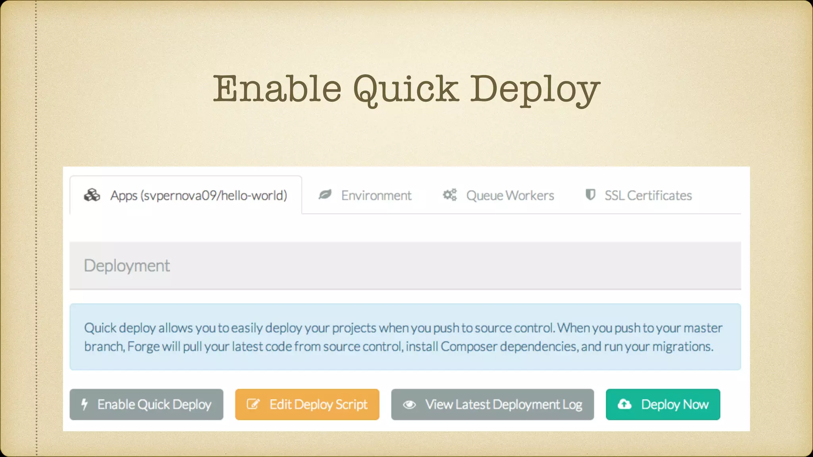Click the Enable Quick Deploy button
Viewport: 813px width, 457px height.
[146, 404]
